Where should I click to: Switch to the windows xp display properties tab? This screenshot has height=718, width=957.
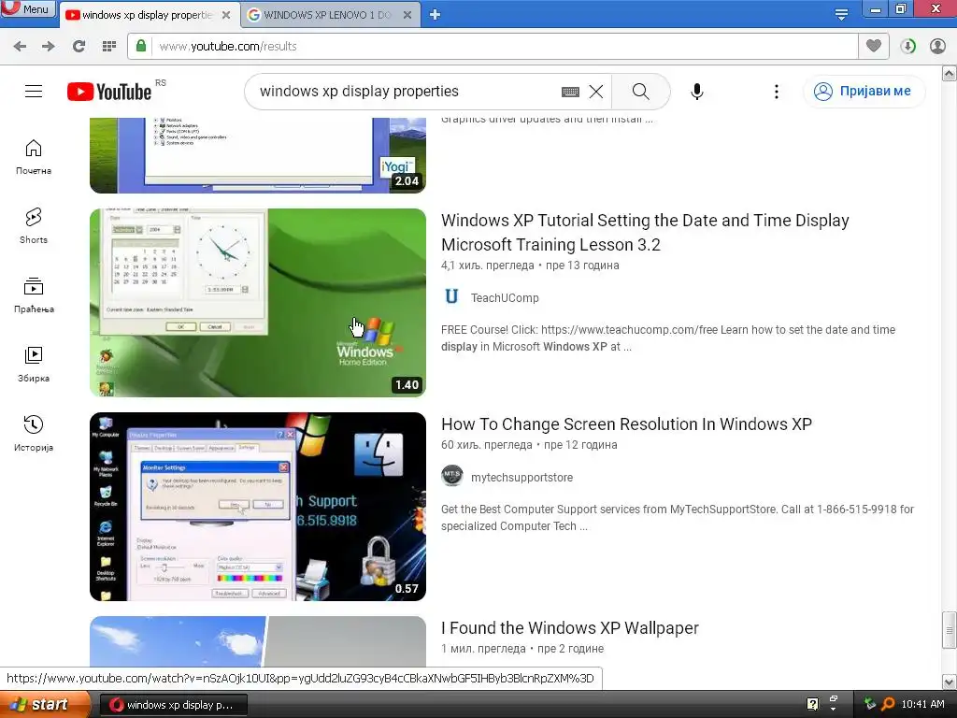click(x=147, y=15)
